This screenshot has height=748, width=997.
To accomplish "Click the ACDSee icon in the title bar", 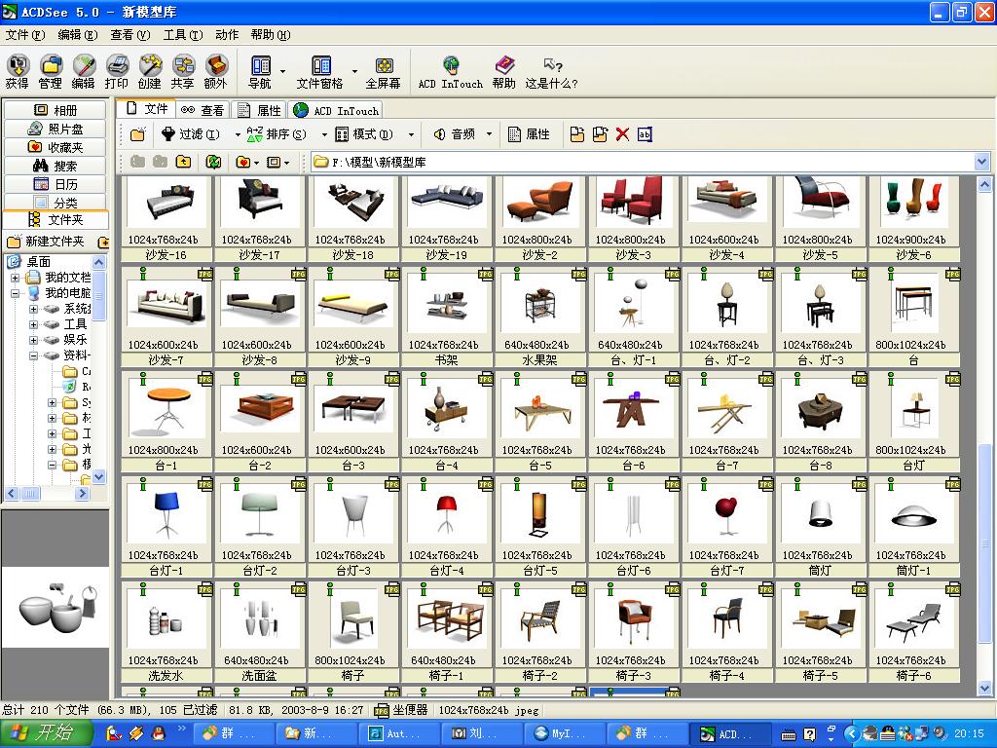I will [x=10, y=12].
